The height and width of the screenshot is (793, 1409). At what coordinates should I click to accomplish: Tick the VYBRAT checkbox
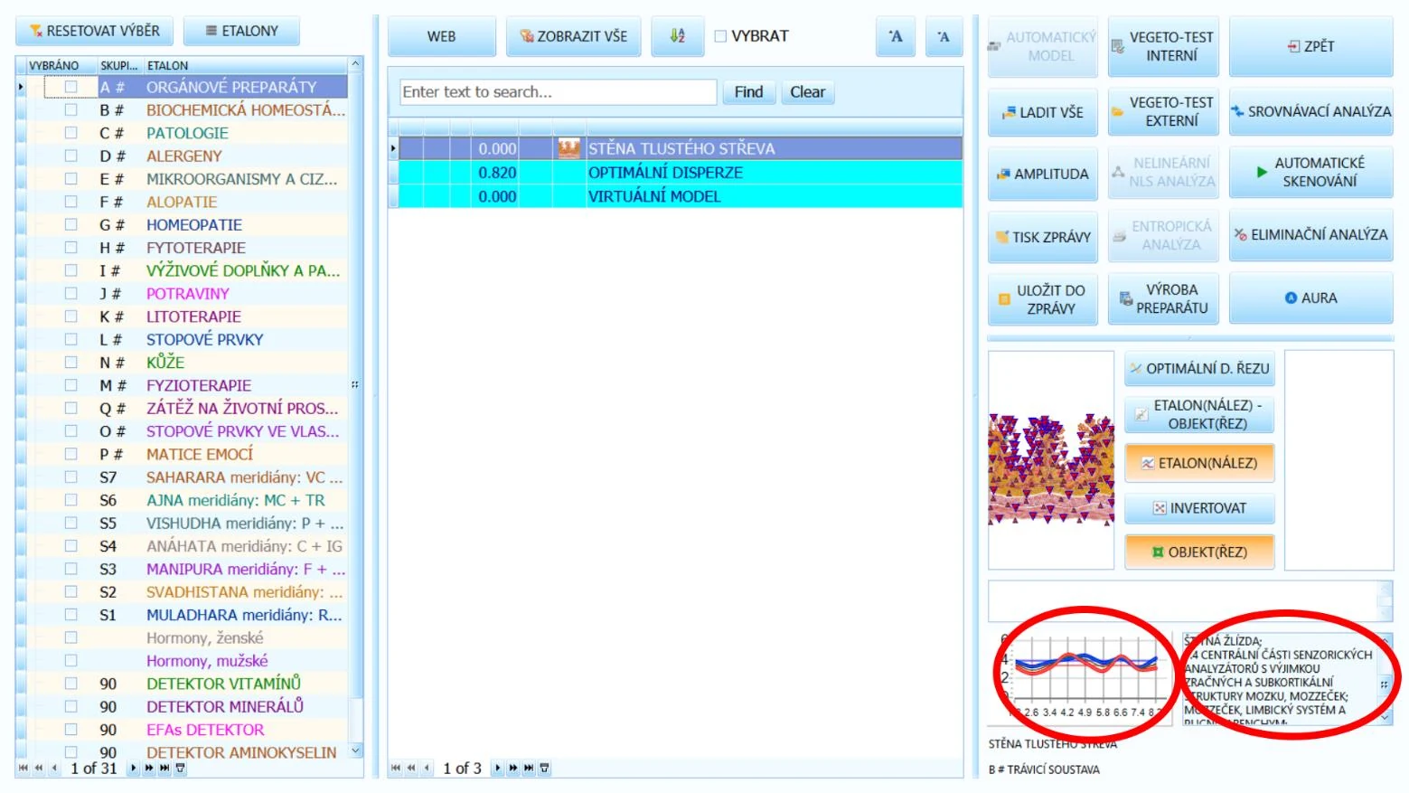tap(720, 36)
